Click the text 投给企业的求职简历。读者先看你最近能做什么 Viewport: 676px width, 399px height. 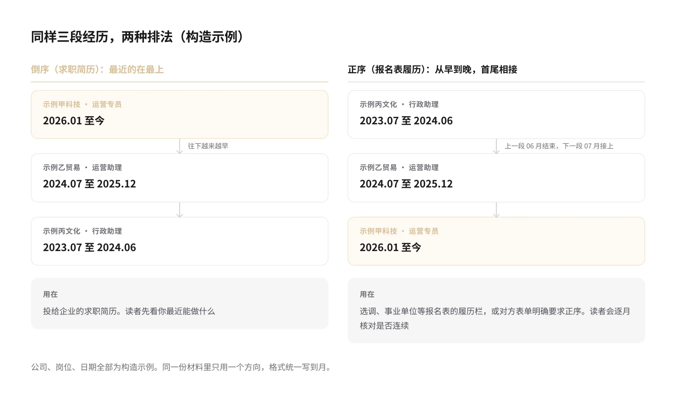coord(129,311)
